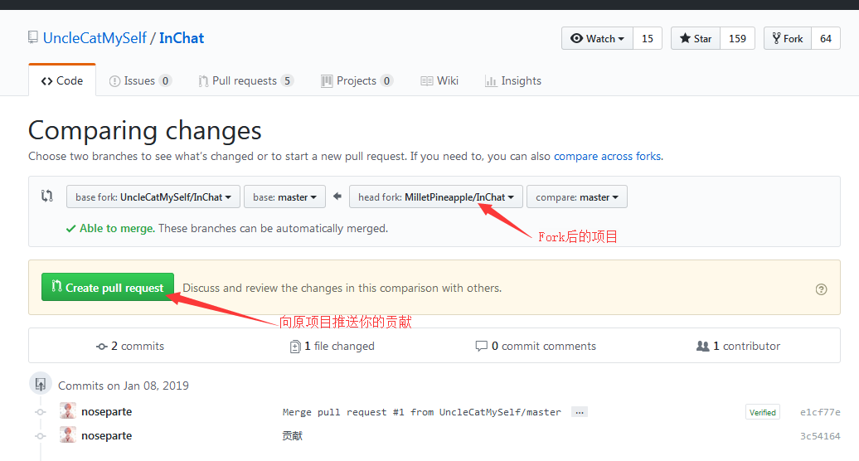
Task: Open the Watch dropdown button
Action: tap(597, 38)
